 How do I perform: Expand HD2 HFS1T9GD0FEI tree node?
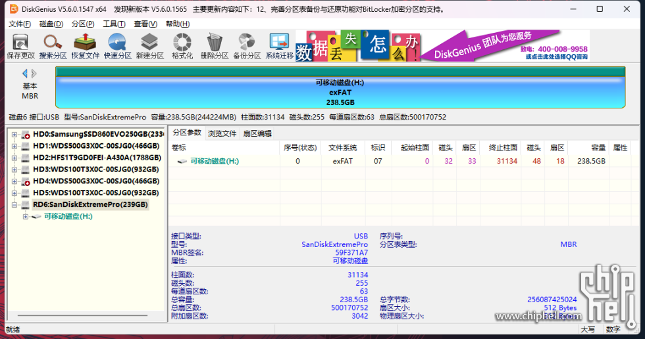(x=14, y=158)
